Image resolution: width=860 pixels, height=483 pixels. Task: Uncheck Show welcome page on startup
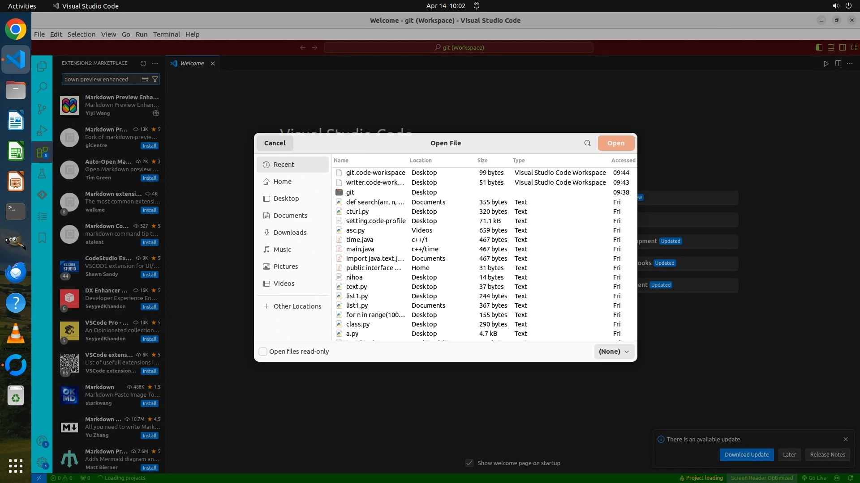pos(469,463)
